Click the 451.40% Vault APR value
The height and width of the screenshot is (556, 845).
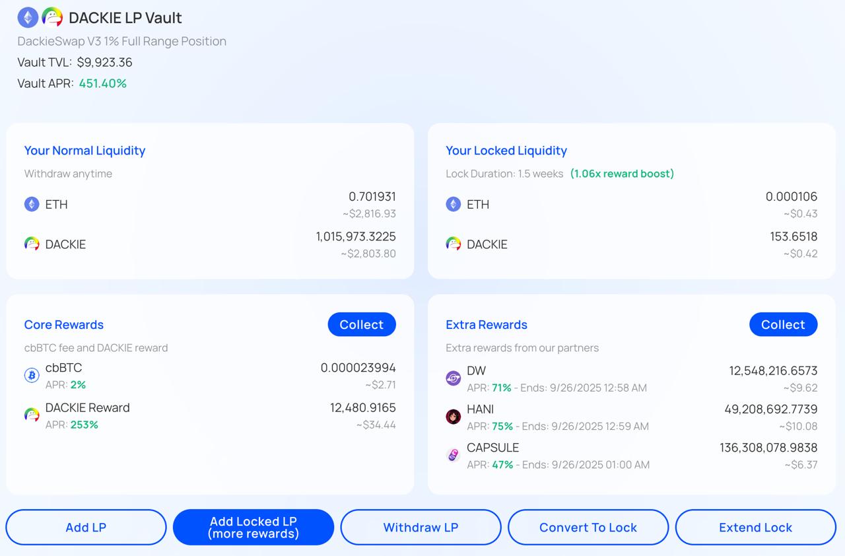(x=102, y=83)
